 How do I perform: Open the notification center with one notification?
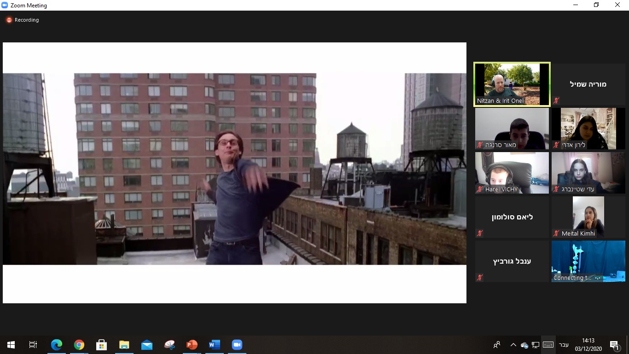click(614, 345)
